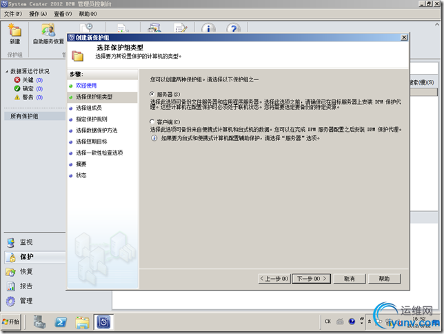Image resolution: width=444 pixels, height=334 pixels.
Task: Click the 新建 protection group icon
Action: click(14, 34)
